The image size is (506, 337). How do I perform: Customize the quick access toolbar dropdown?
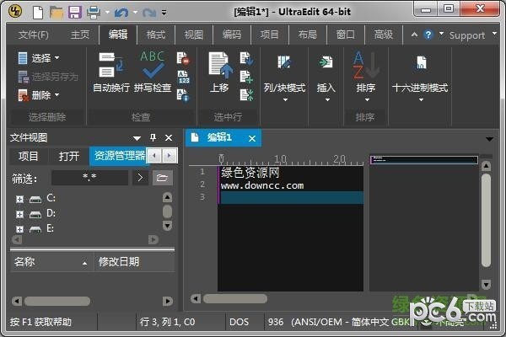coord(164,13)
